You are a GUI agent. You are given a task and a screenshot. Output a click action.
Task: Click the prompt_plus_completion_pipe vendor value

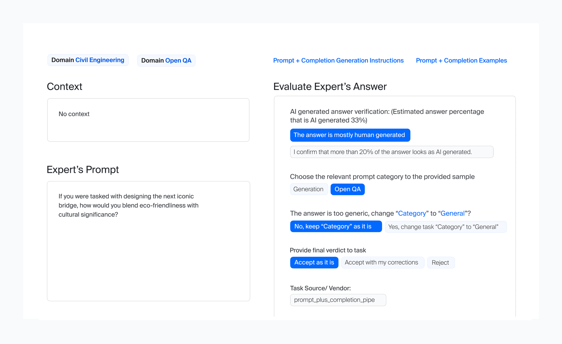(x=334, y=300)
